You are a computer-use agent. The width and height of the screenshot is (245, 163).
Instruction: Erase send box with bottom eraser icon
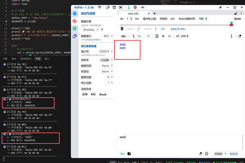coord(200,154)
